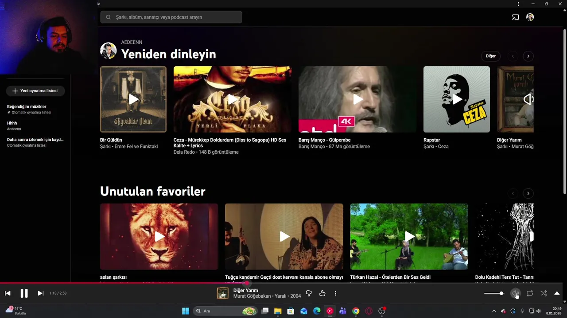
Task: Open the taskbar app with red notification dot
Action: (382, 311)
